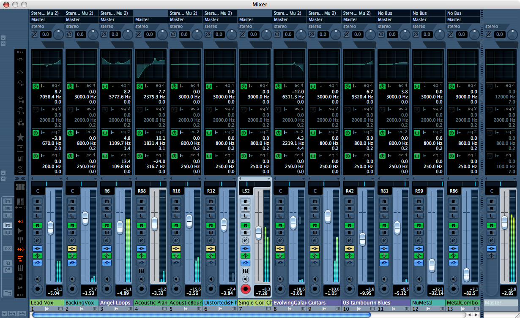Click the record enable button on Single Coil

coord(245,289)
